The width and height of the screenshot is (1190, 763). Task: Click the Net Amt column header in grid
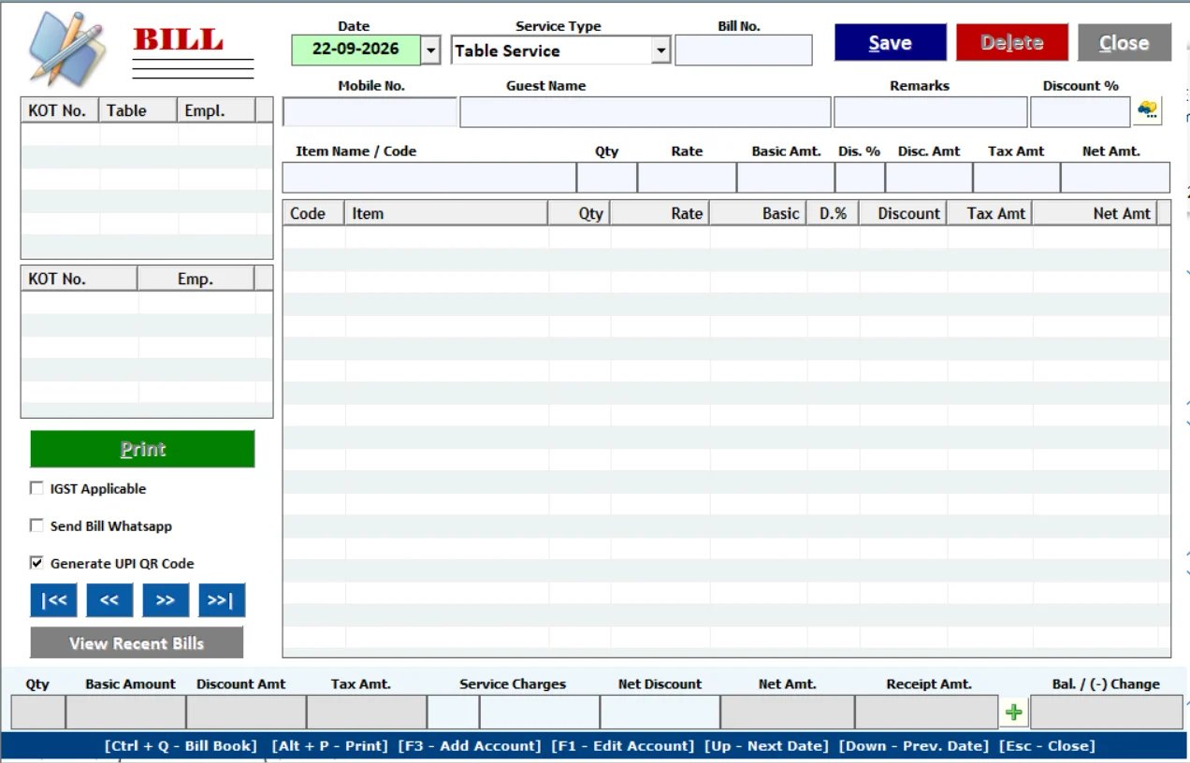click(1095, 213)
